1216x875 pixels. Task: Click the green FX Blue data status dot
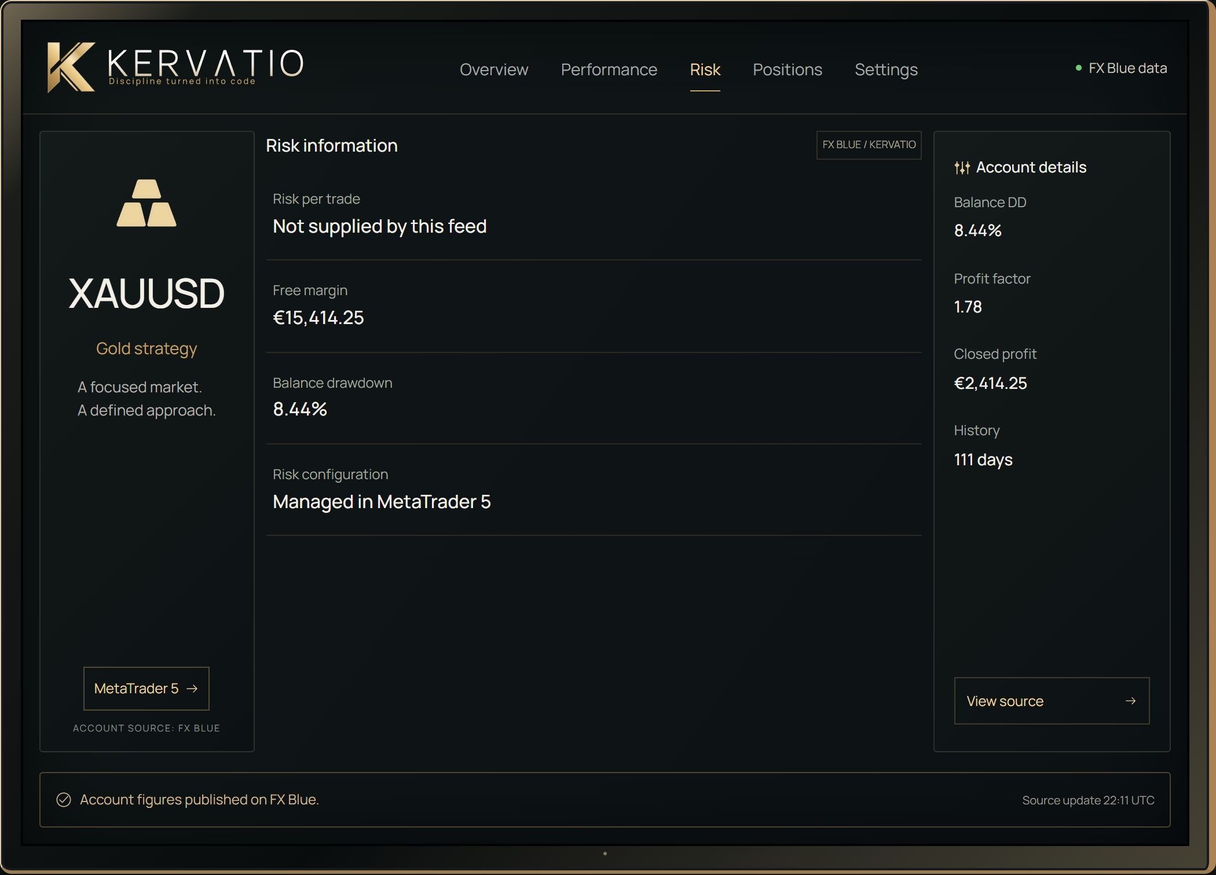pos(1079,68)
